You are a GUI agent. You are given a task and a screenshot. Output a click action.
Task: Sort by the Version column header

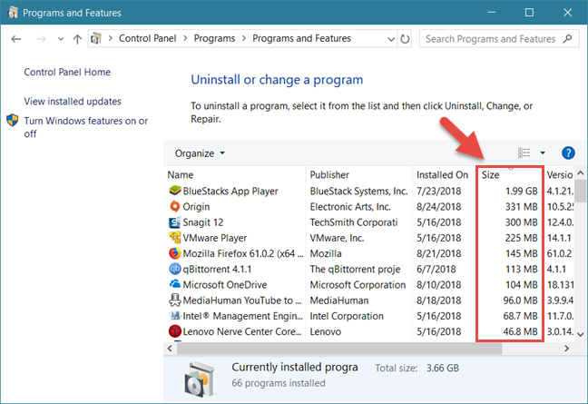tap(559, 175)
